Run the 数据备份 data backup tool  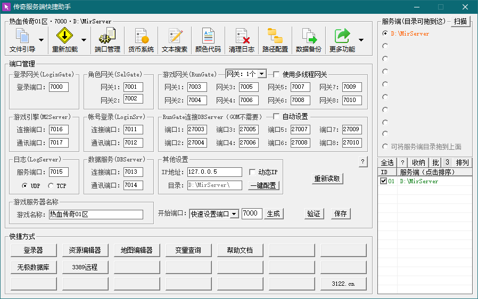[309, 40]
